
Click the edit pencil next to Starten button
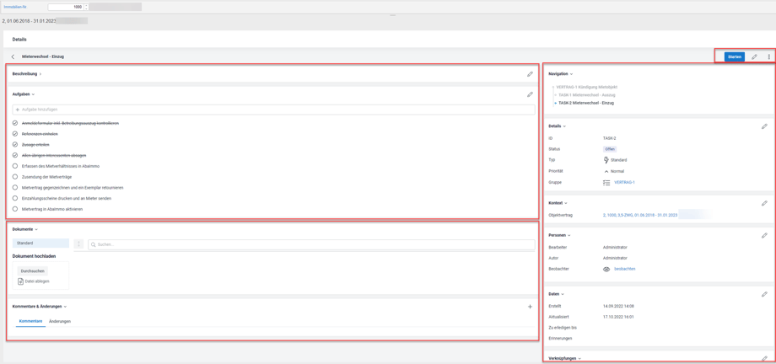click(754, 57)
